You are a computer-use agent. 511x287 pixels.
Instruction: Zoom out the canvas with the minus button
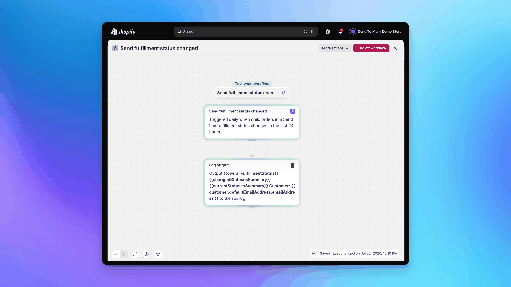(116, 254)
